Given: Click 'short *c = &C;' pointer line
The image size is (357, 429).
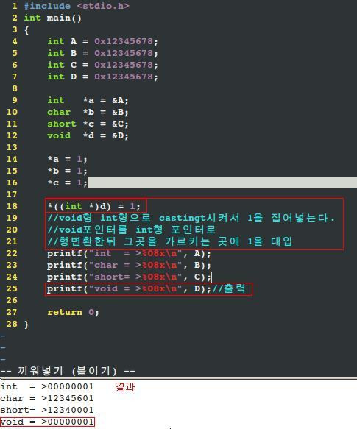Looking at the screenshot, I should pyautogui.click(x=88, y=124).
